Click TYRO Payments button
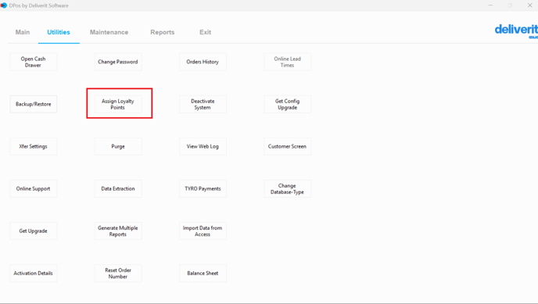The image size is (538, 304). click(x=203, y=189)
